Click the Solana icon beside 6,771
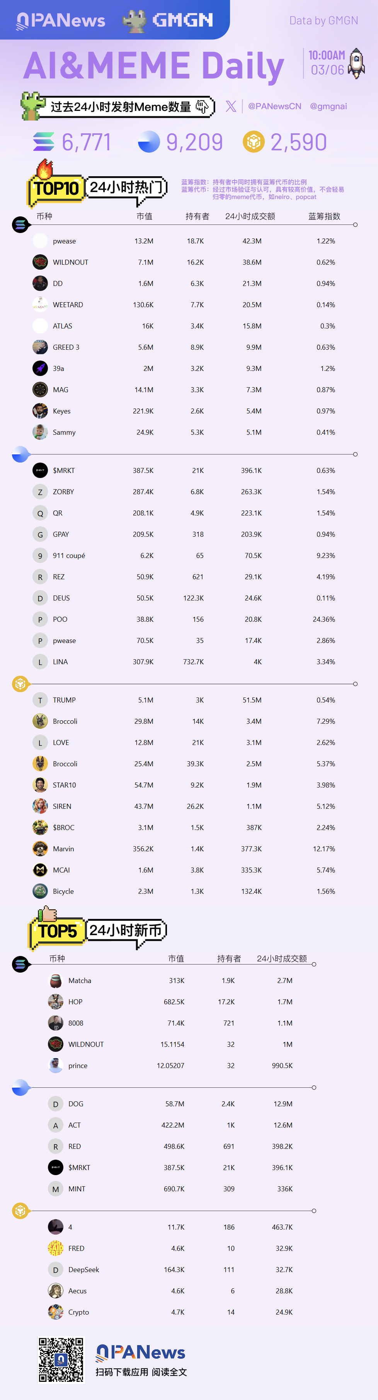Screen dimensions: 378x1400 pyautogui.click(x=44, y=142)
